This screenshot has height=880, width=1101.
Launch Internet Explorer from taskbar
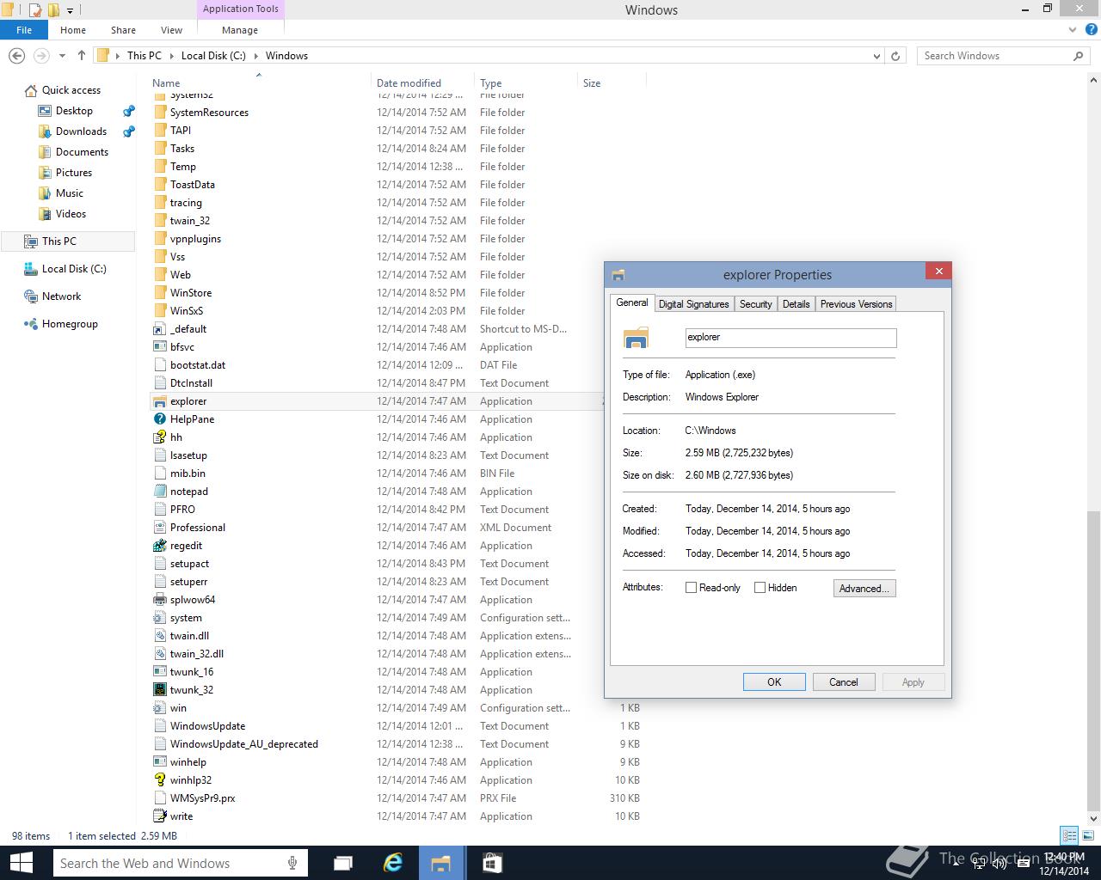coord(393,863)
